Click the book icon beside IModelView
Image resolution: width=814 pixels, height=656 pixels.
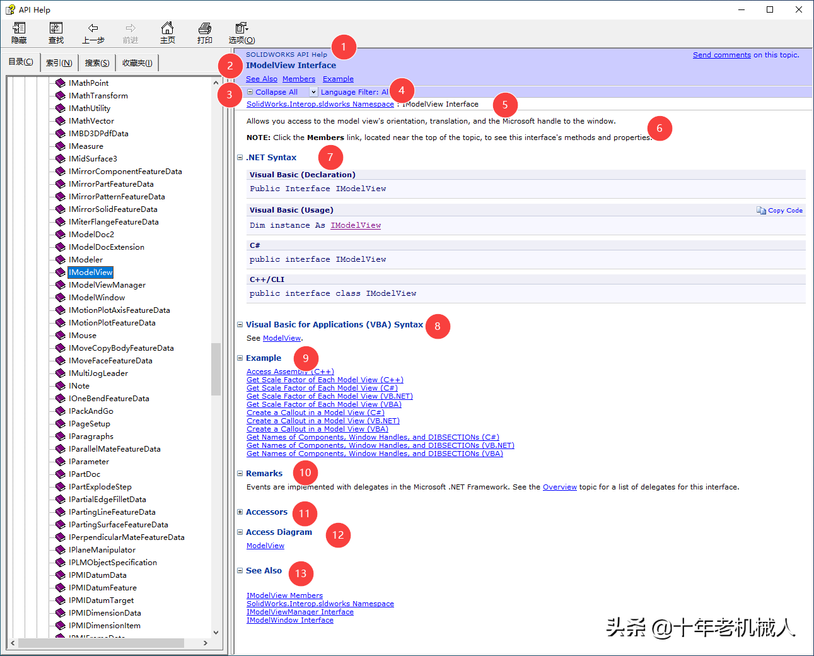(61, 272)
